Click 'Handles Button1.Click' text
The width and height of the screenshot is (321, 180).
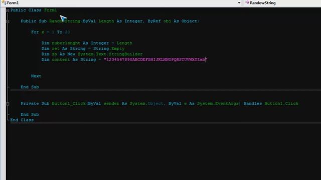click(x=271, y=103)
